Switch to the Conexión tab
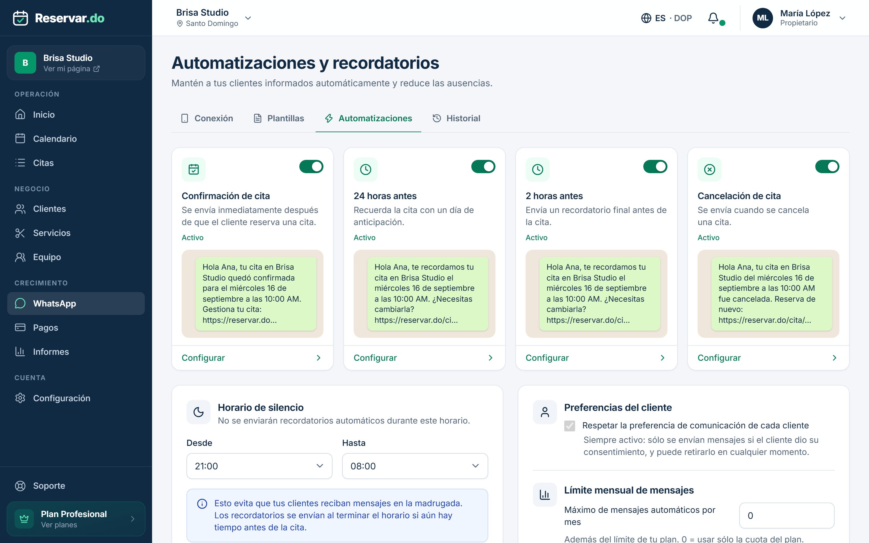Viewport: 869px width, 543px height. pos(207,118)
